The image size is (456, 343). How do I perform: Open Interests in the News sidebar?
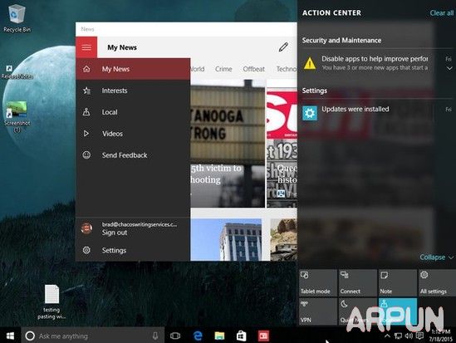133,91
